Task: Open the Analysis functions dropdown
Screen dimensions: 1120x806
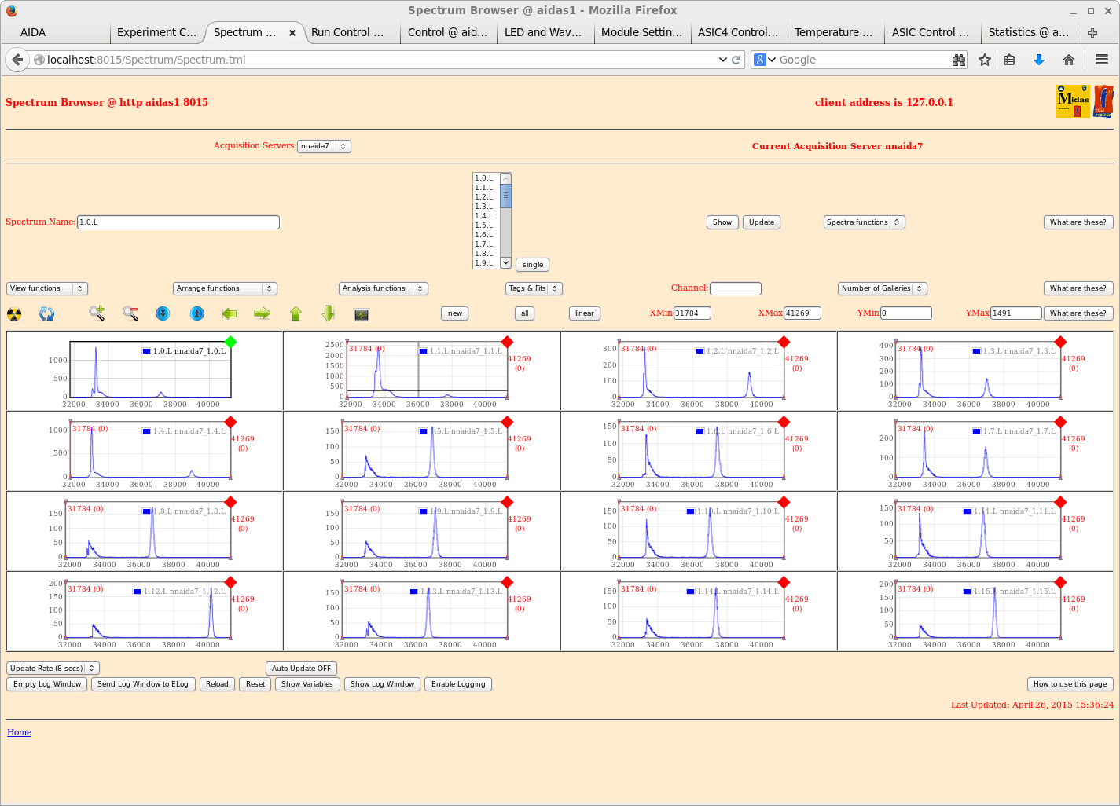Action: pos(384,288)
